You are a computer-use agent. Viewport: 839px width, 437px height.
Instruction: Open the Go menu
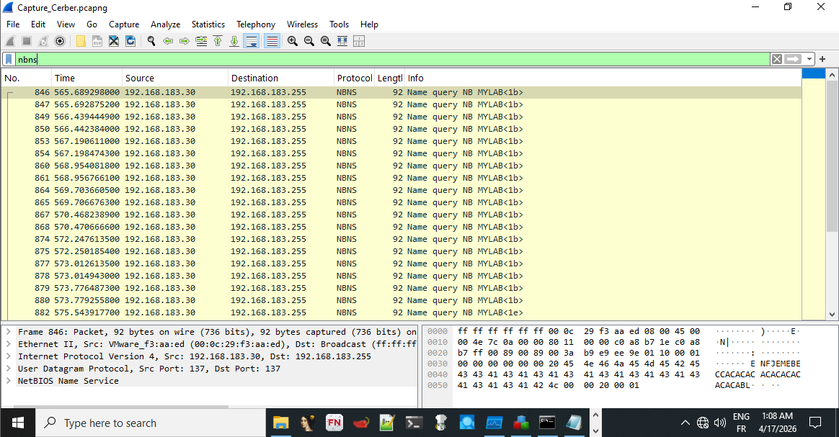tap(92, 24)
